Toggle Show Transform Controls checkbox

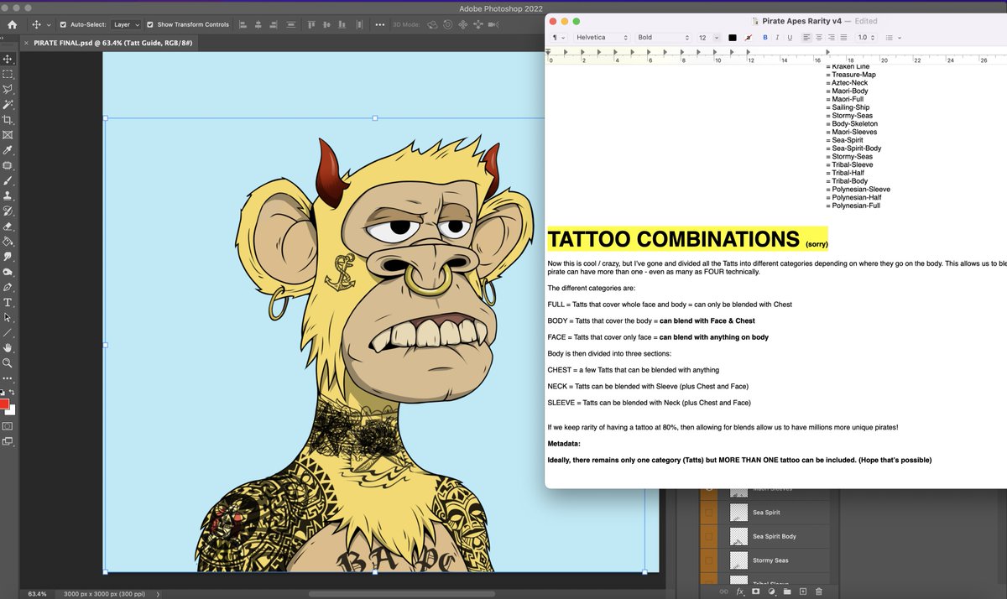pos(149,24)
